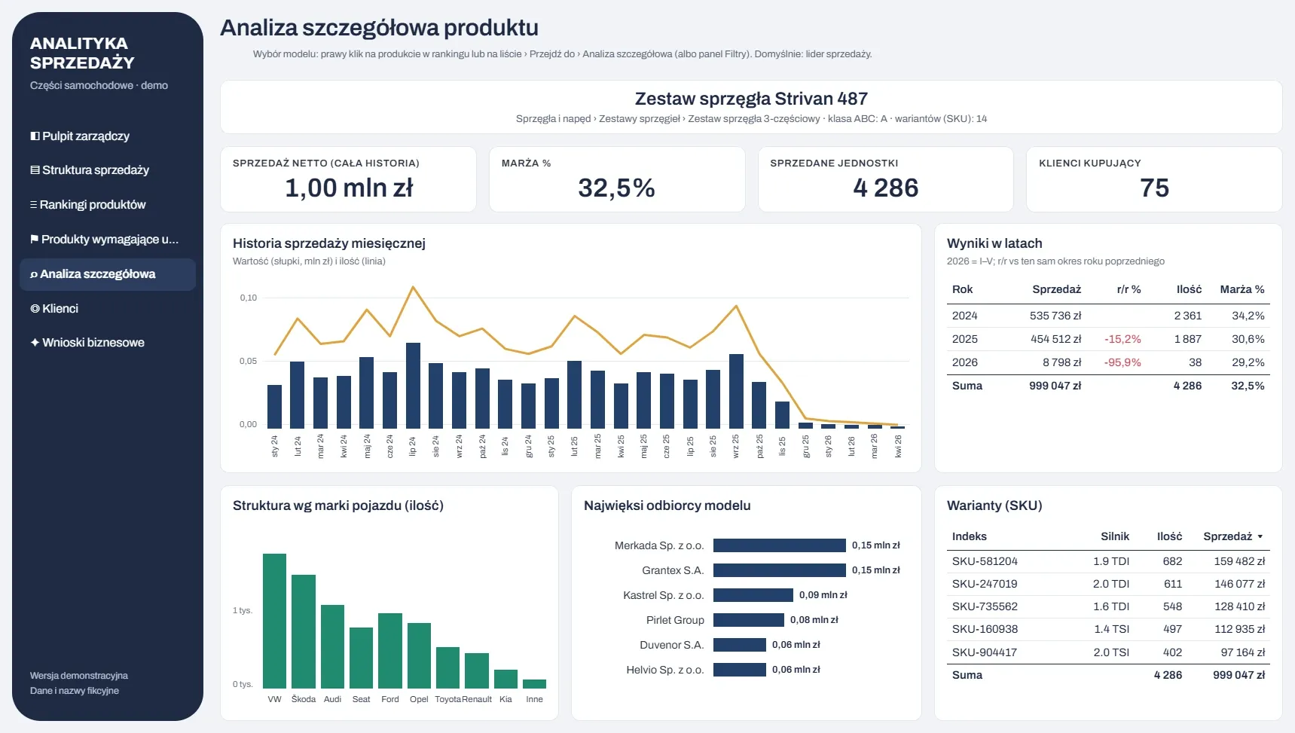Go to Struktura sprzedaży page

107,170
